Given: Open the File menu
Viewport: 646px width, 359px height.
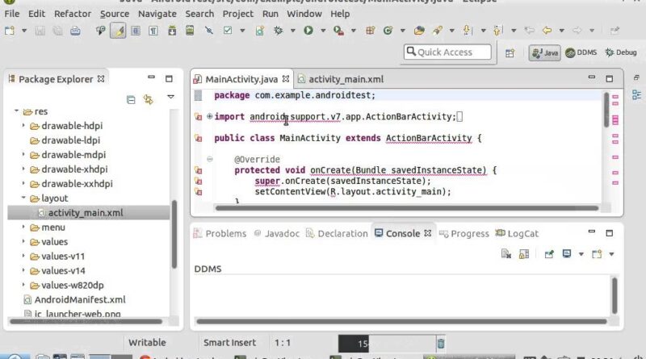Looking at the screenshot, I should [x=12, y=14].
